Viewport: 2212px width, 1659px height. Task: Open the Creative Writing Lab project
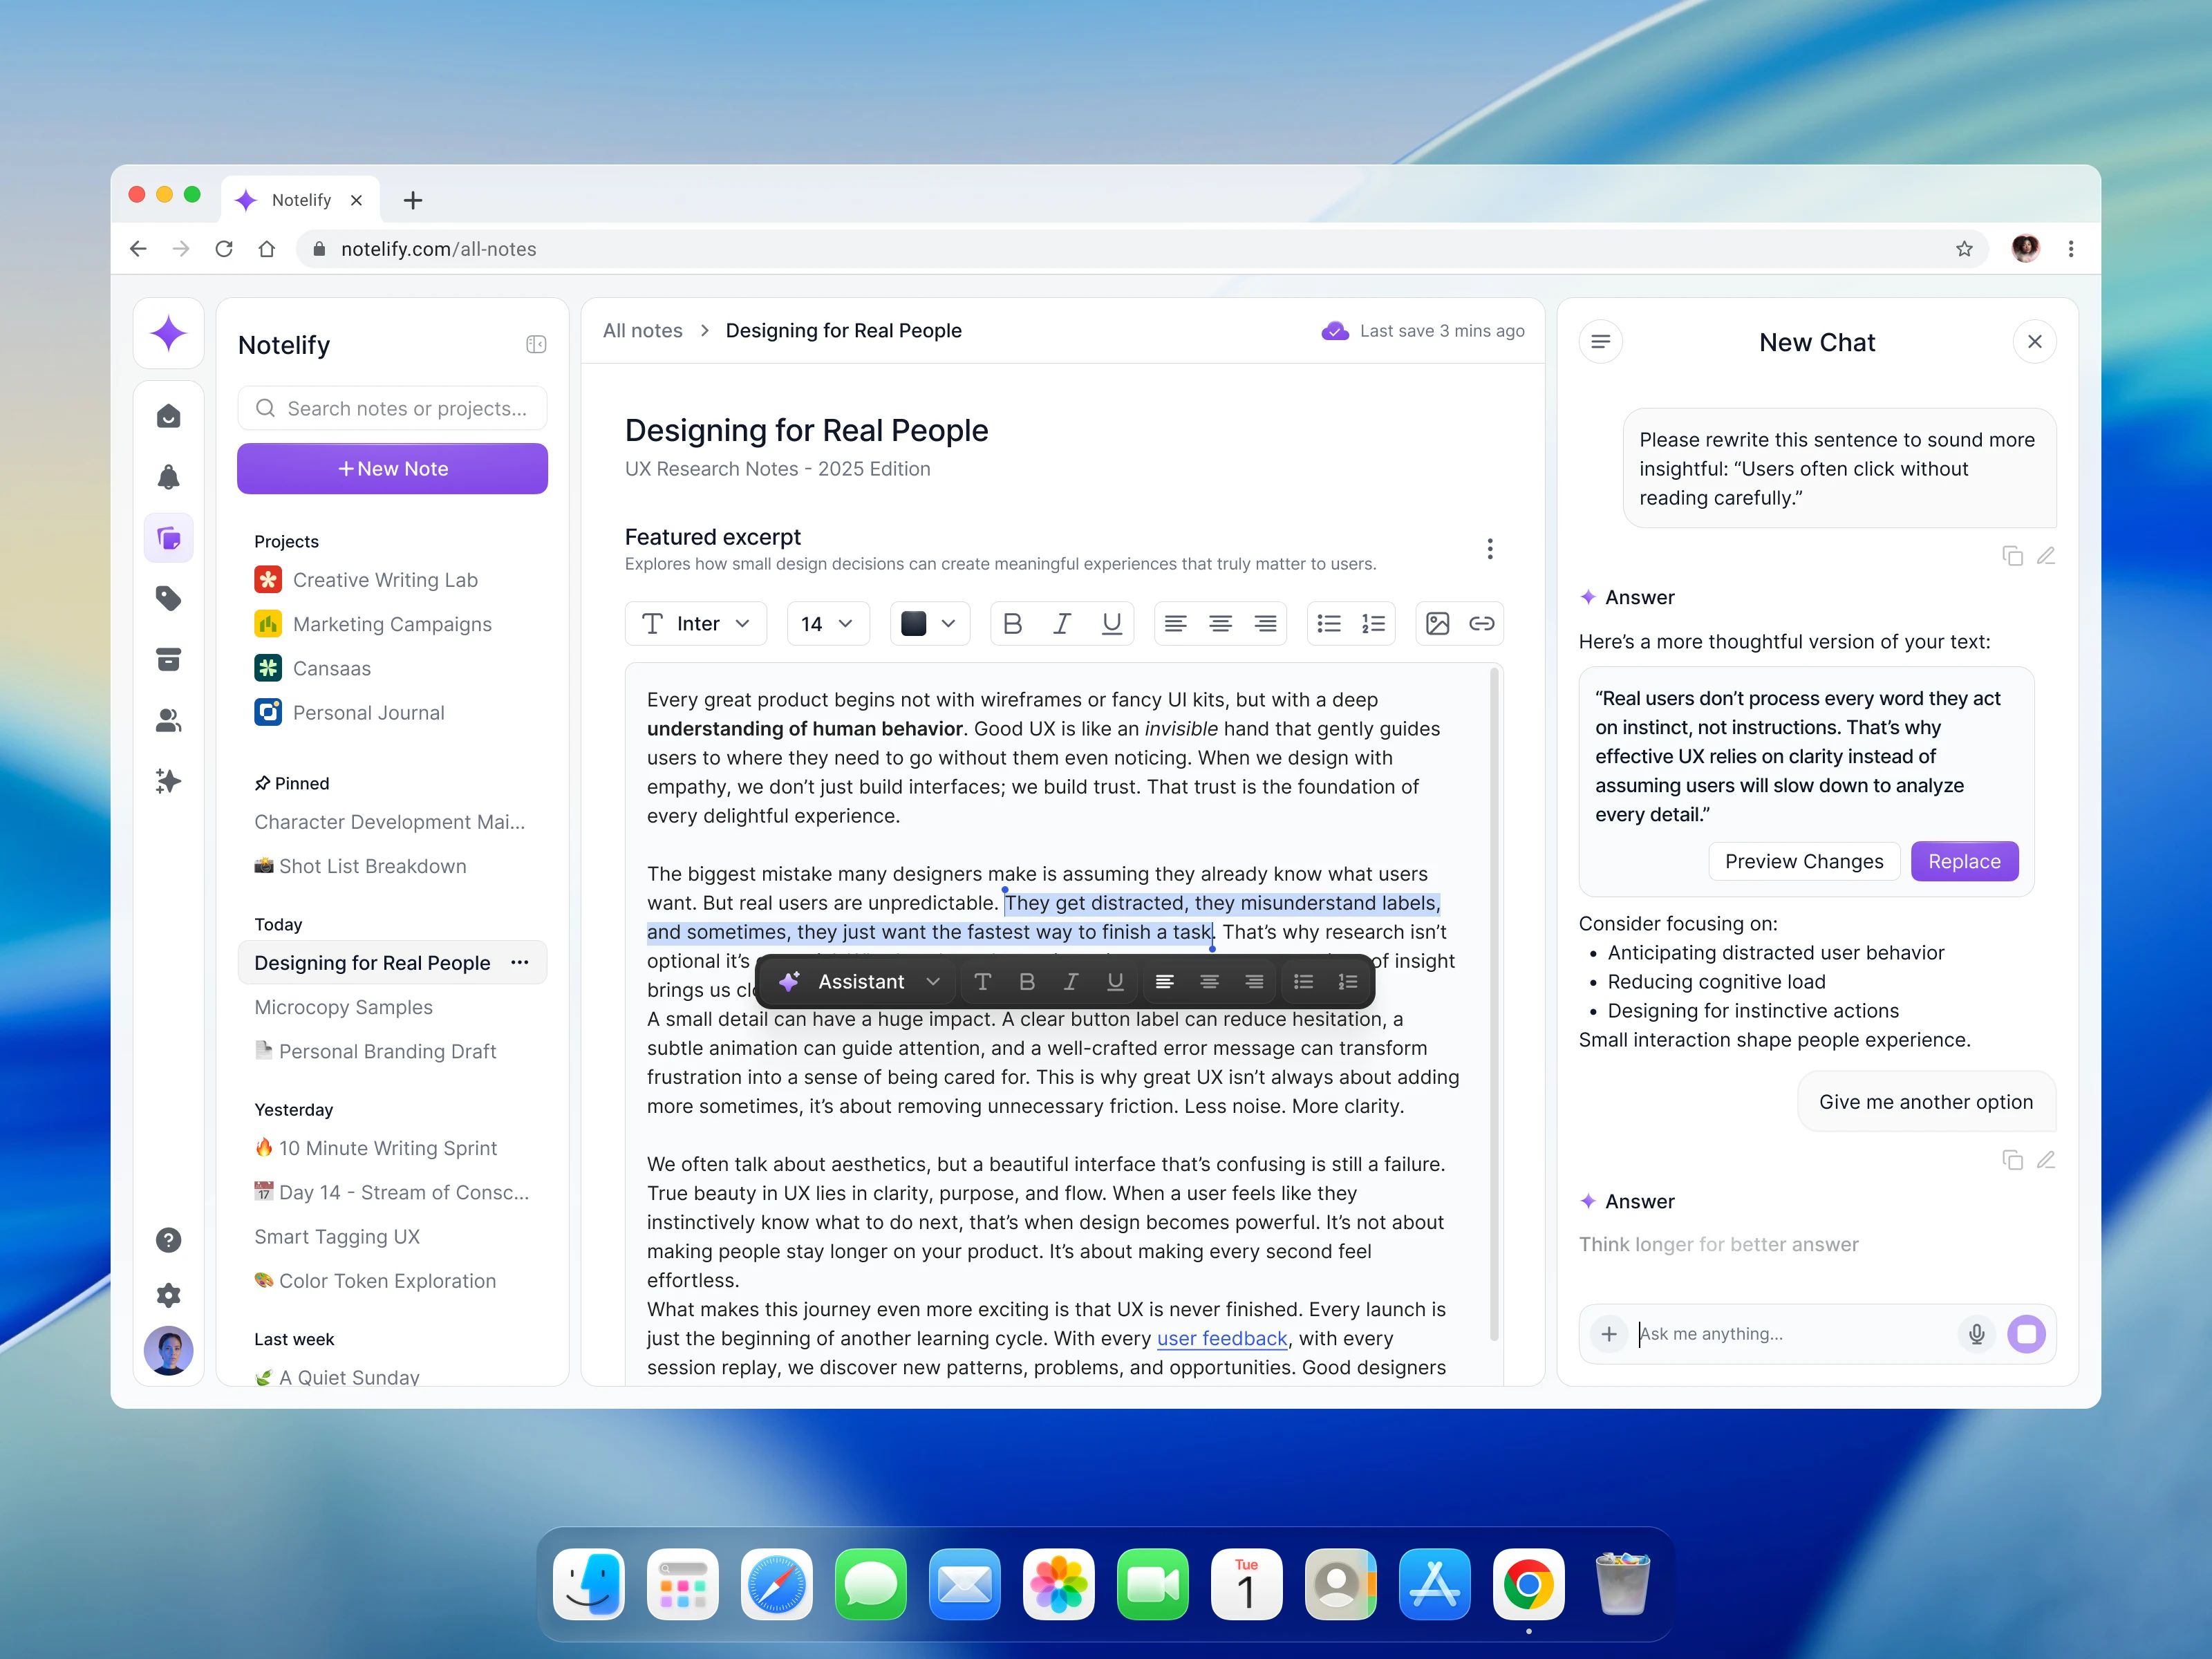(x=385, y=580)
